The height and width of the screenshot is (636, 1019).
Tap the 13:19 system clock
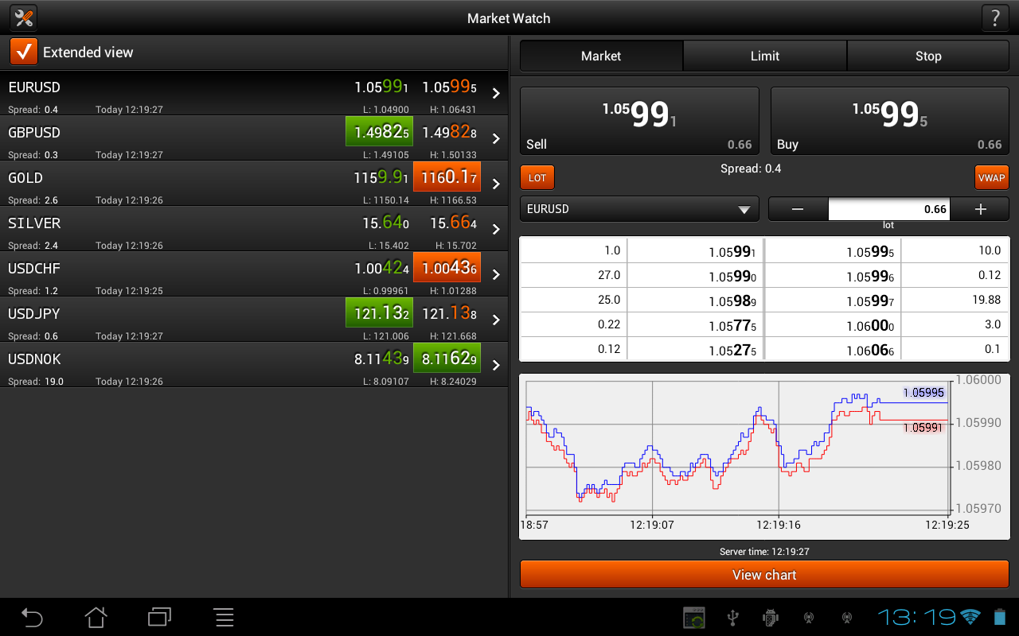click(x=916, y=617)
